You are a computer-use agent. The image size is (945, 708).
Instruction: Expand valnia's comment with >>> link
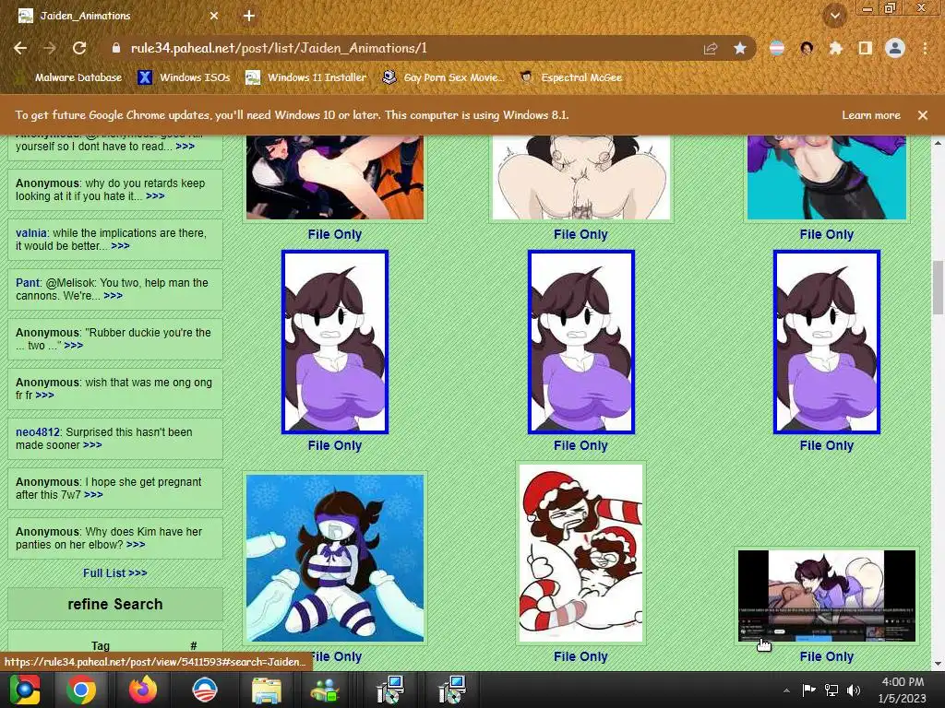click(x=121, y=246)
